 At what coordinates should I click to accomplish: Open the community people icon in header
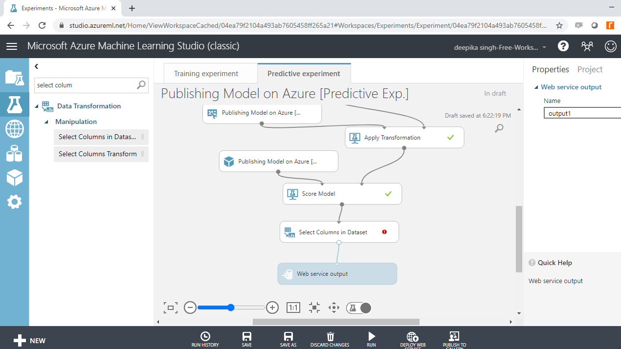pyautogui.click(x=587, y=46)
